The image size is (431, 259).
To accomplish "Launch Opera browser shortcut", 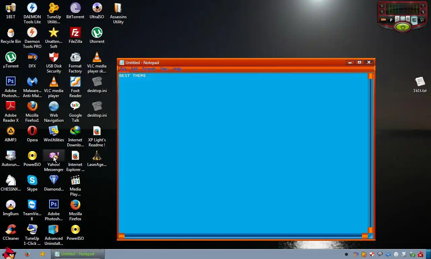I will (x=32, y=134).
